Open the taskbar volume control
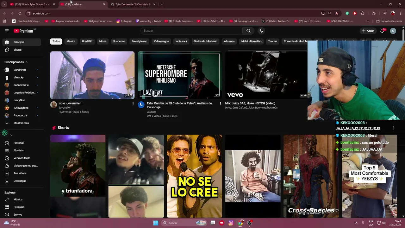The width and height of the screenshot is (405, 228). pos(384,223)
